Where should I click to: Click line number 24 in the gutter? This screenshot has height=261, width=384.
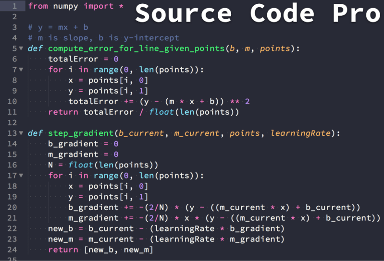pyautogui.click(x=12, y=250)
